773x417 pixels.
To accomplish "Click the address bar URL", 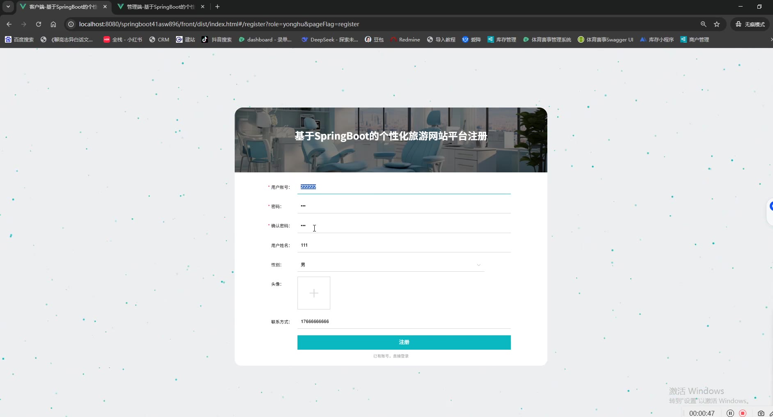I will tap(219, 24).
